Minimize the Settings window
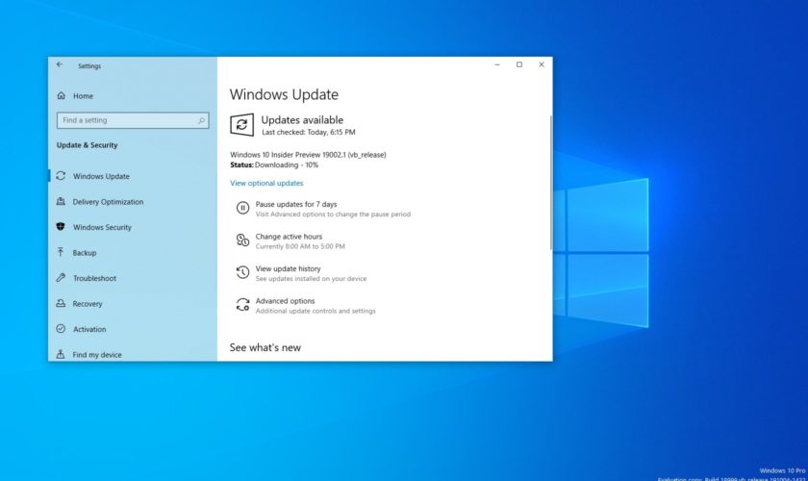 497,64
